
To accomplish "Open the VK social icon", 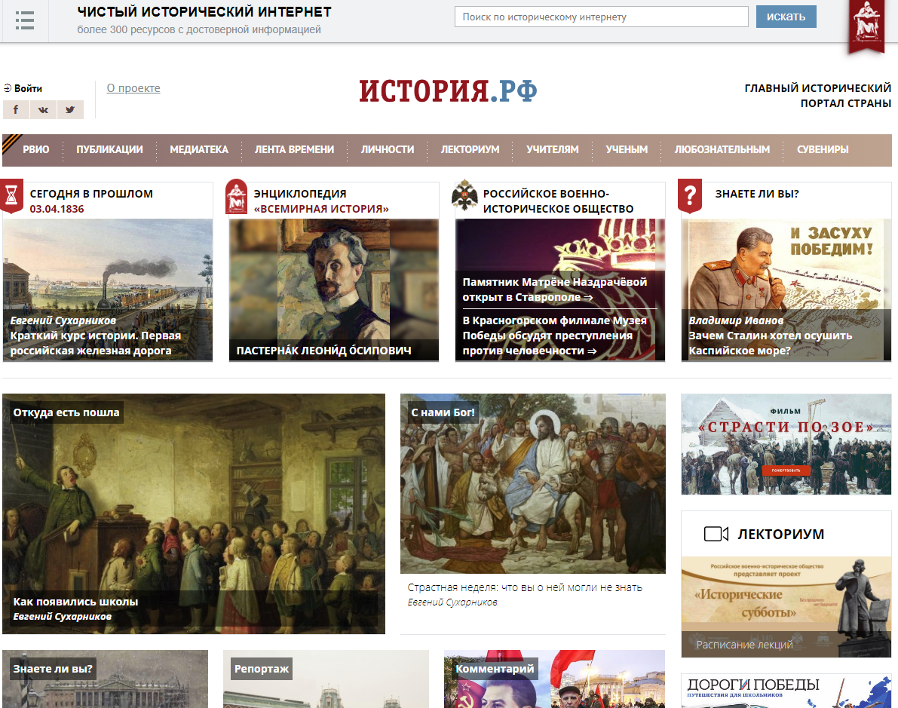I will coord(43,109).
